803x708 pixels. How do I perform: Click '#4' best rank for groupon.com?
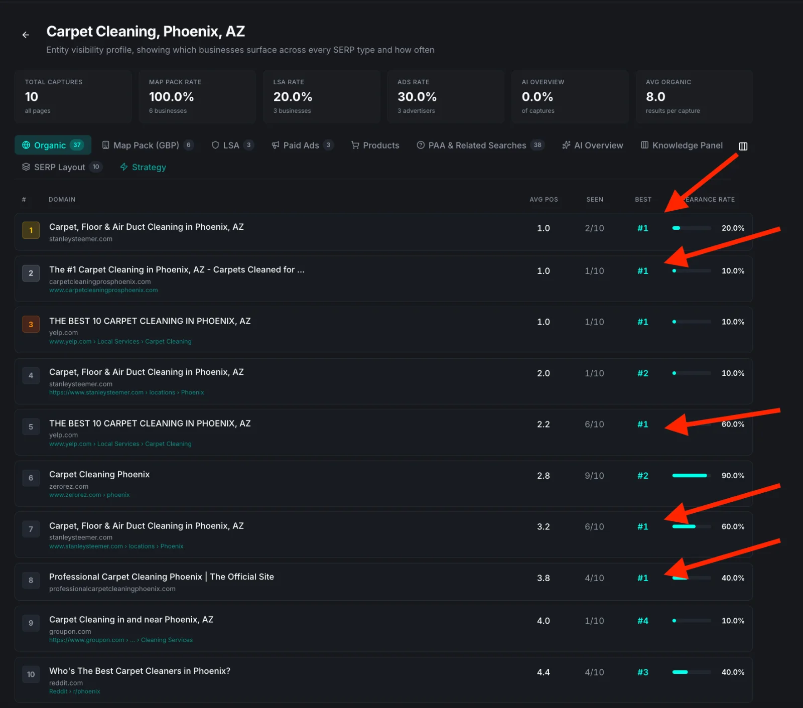tap(643, 621)
